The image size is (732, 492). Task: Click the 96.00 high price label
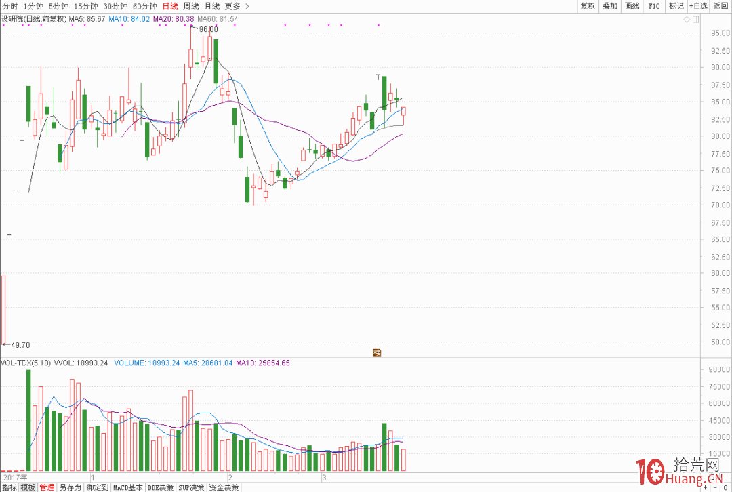click(209, 29)
